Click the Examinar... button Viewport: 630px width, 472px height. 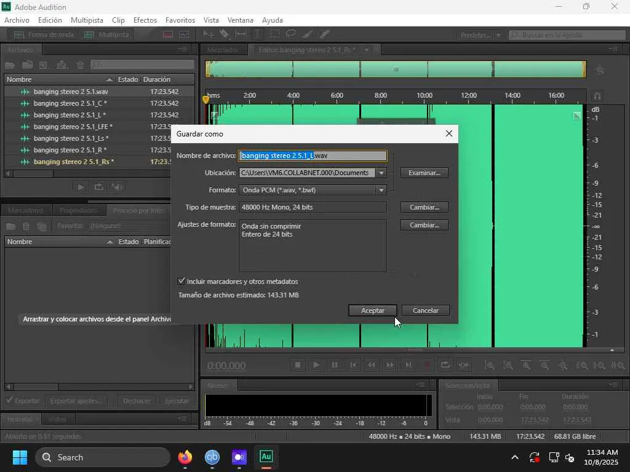(425, 173)
